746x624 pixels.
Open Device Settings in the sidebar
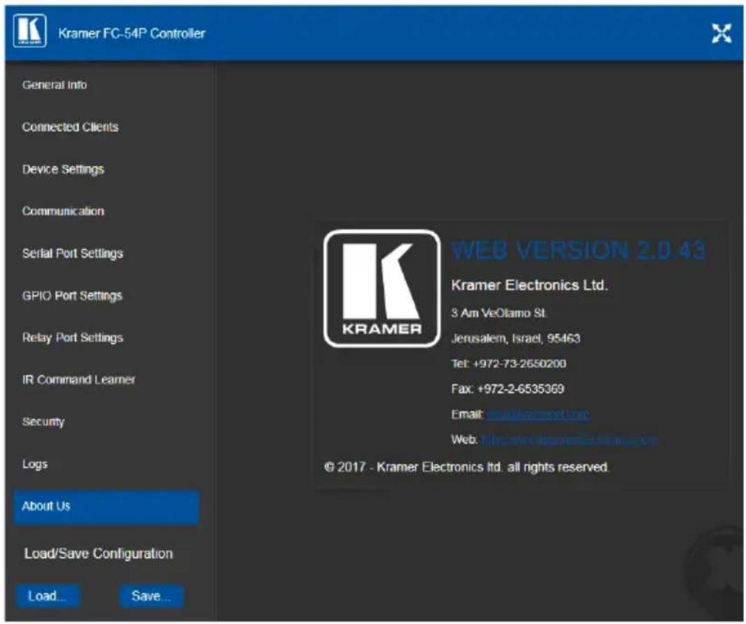[63, 169]
